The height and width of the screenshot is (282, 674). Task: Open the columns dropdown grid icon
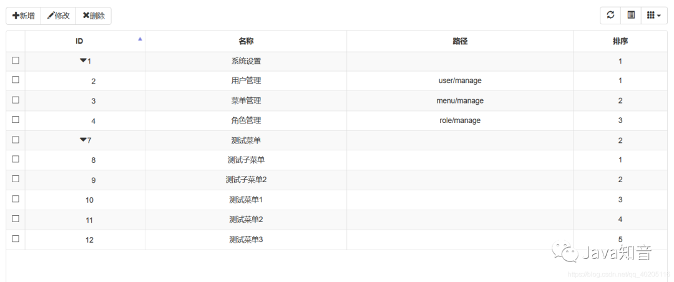tap(654, 15)
